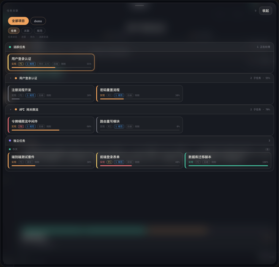Click the 2 子任务 · 55% summary text
279x267 pixels.
[x=260, y=78]
